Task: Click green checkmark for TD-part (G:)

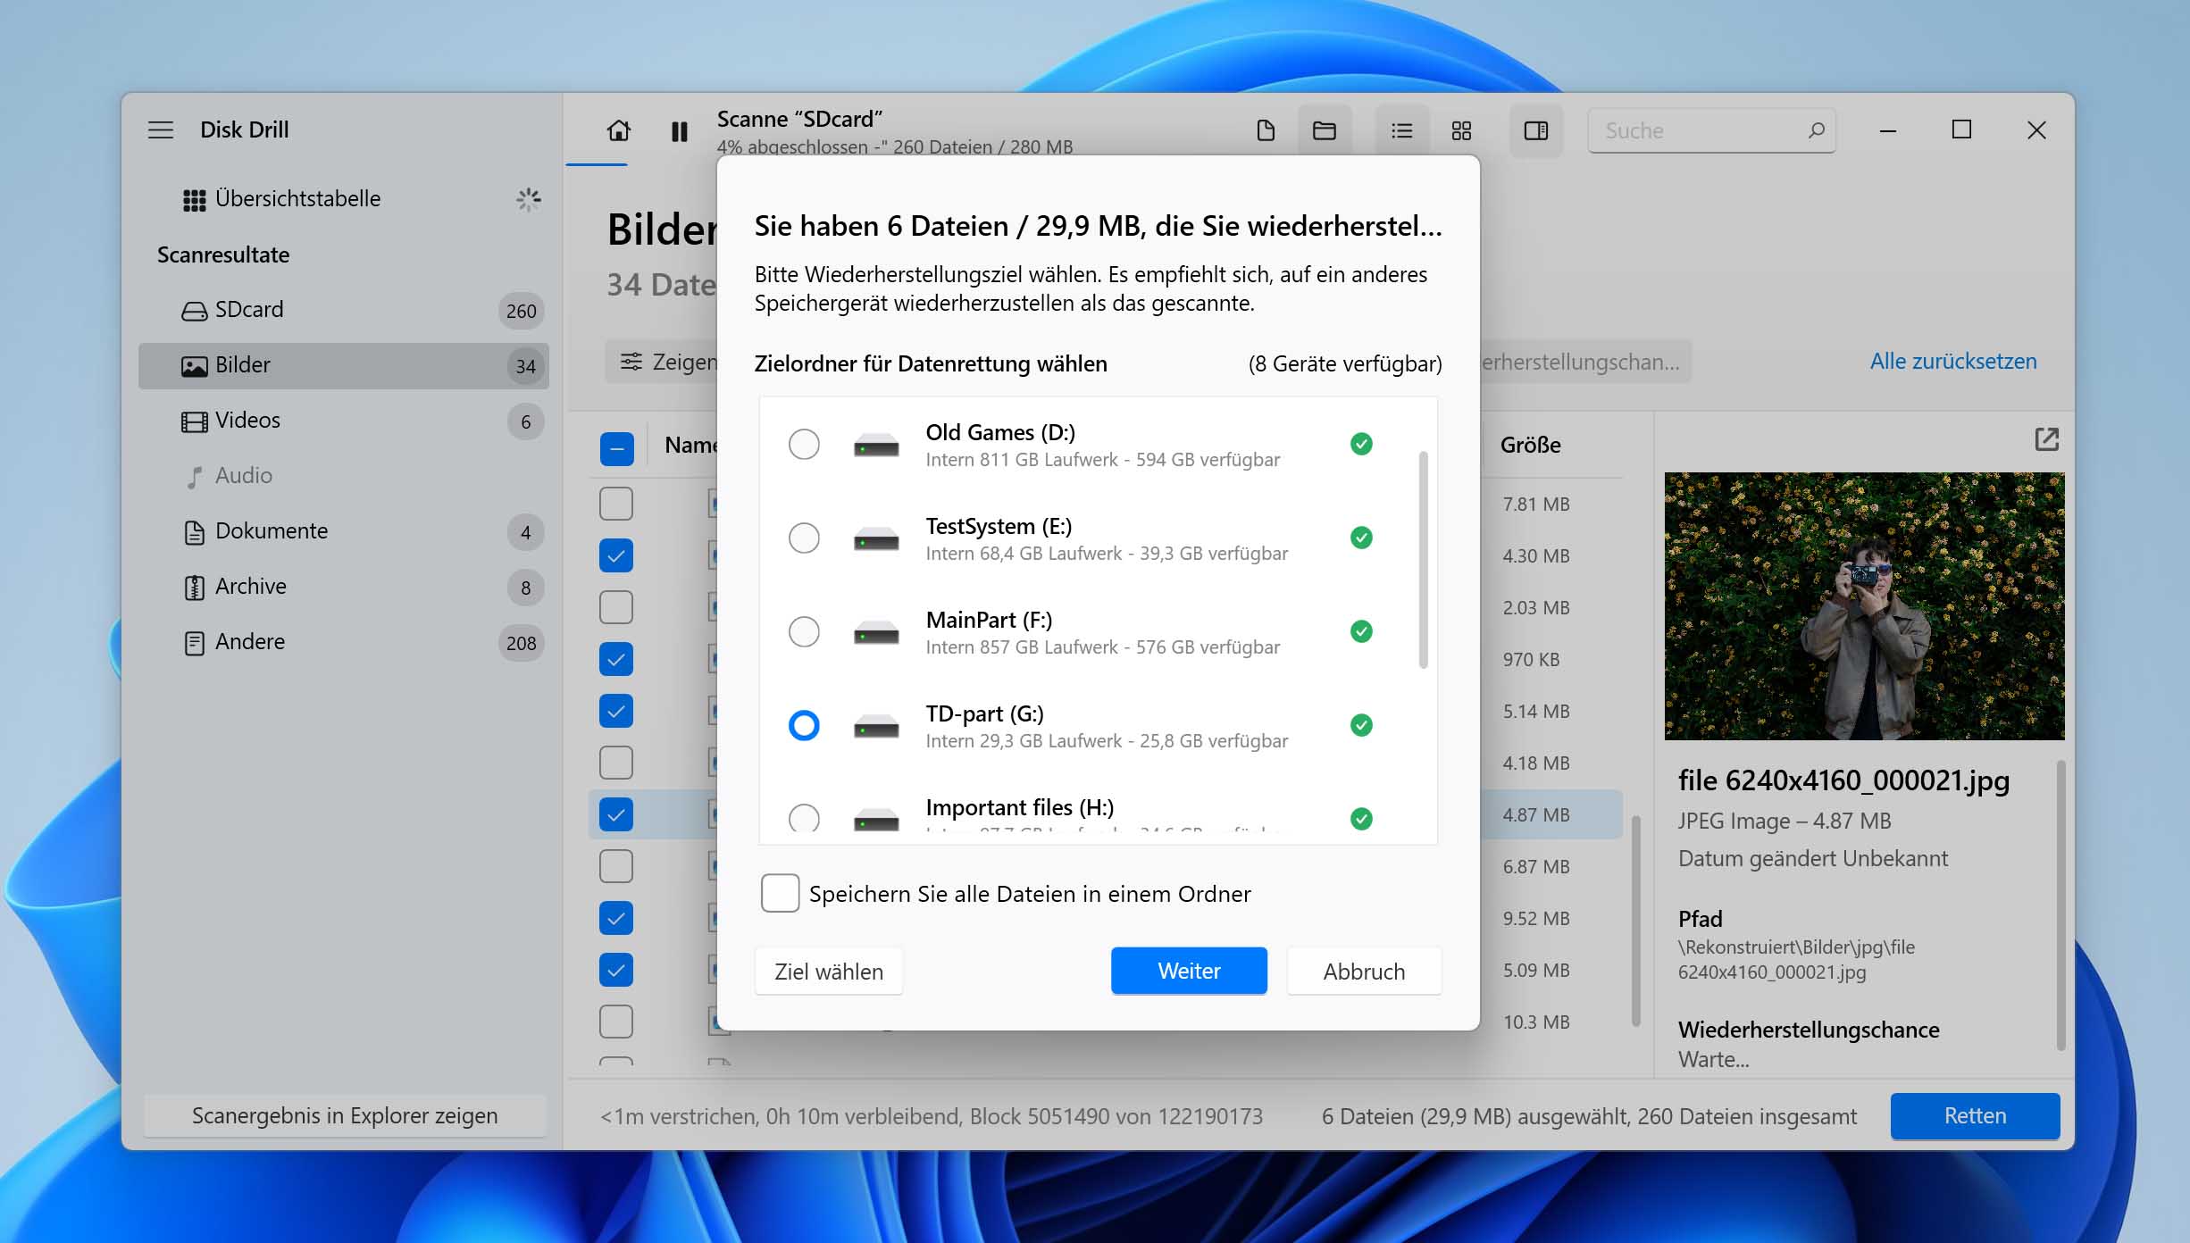Action: pos(1361,725)
